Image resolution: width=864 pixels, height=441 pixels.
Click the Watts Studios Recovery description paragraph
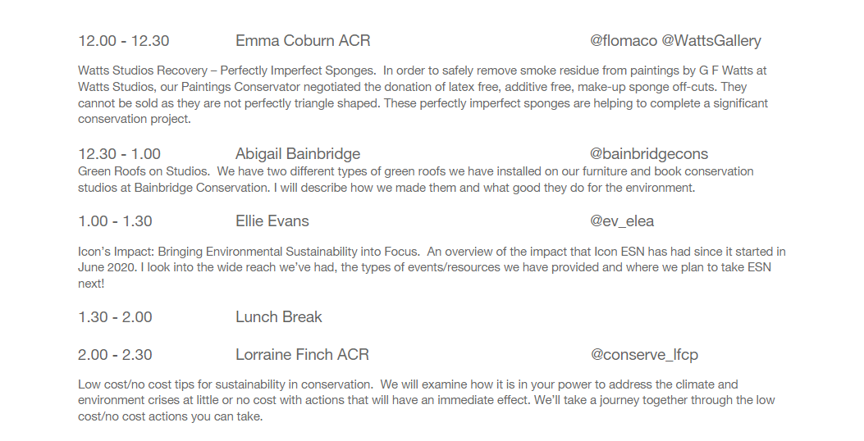point(423,95)
